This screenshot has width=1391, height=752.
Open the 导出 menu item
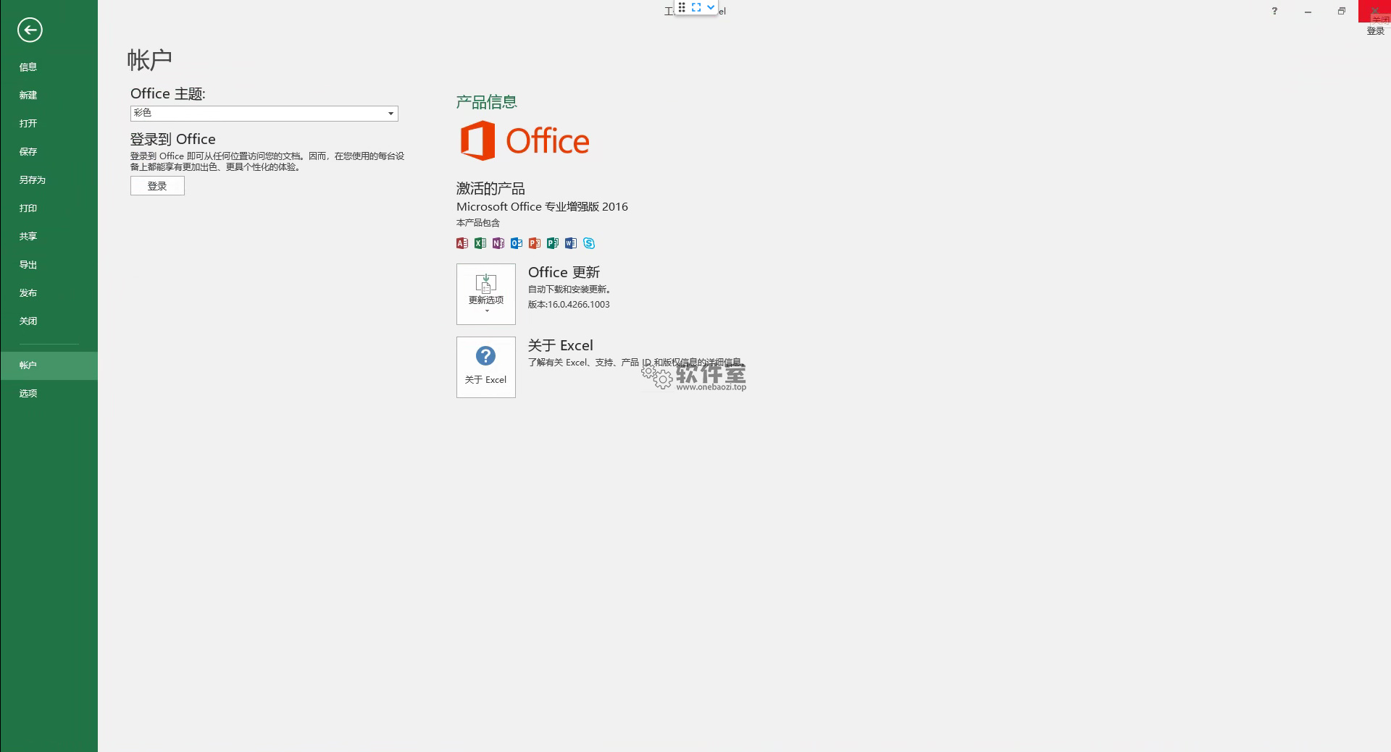(x=49, y=264)
